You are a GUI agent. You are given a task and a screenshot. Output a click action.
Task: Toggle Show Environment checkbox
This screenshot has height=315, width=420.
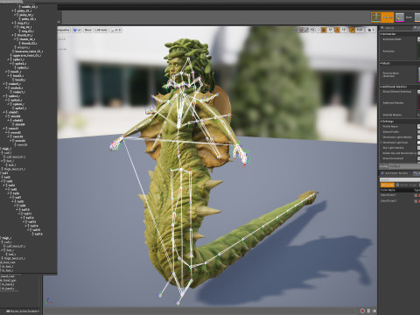(x=419, y=158)
